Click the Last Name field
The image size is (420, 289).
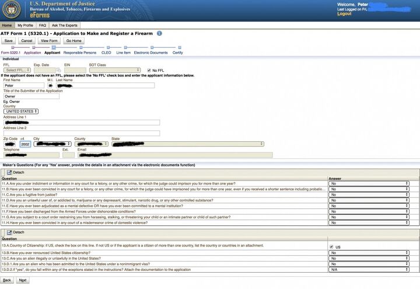click(x=105, y=85)
